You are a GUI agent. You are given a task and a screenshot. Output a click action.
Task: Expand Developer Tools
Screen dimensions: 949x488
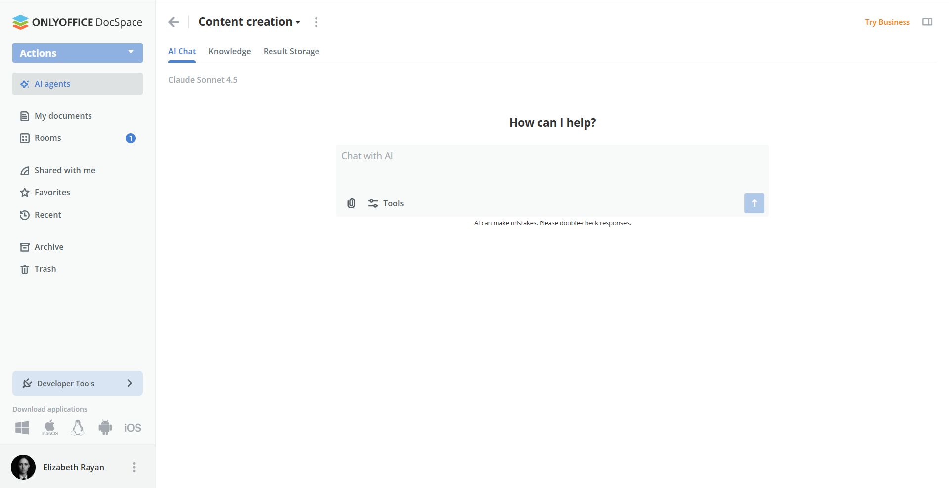point(130,383)
